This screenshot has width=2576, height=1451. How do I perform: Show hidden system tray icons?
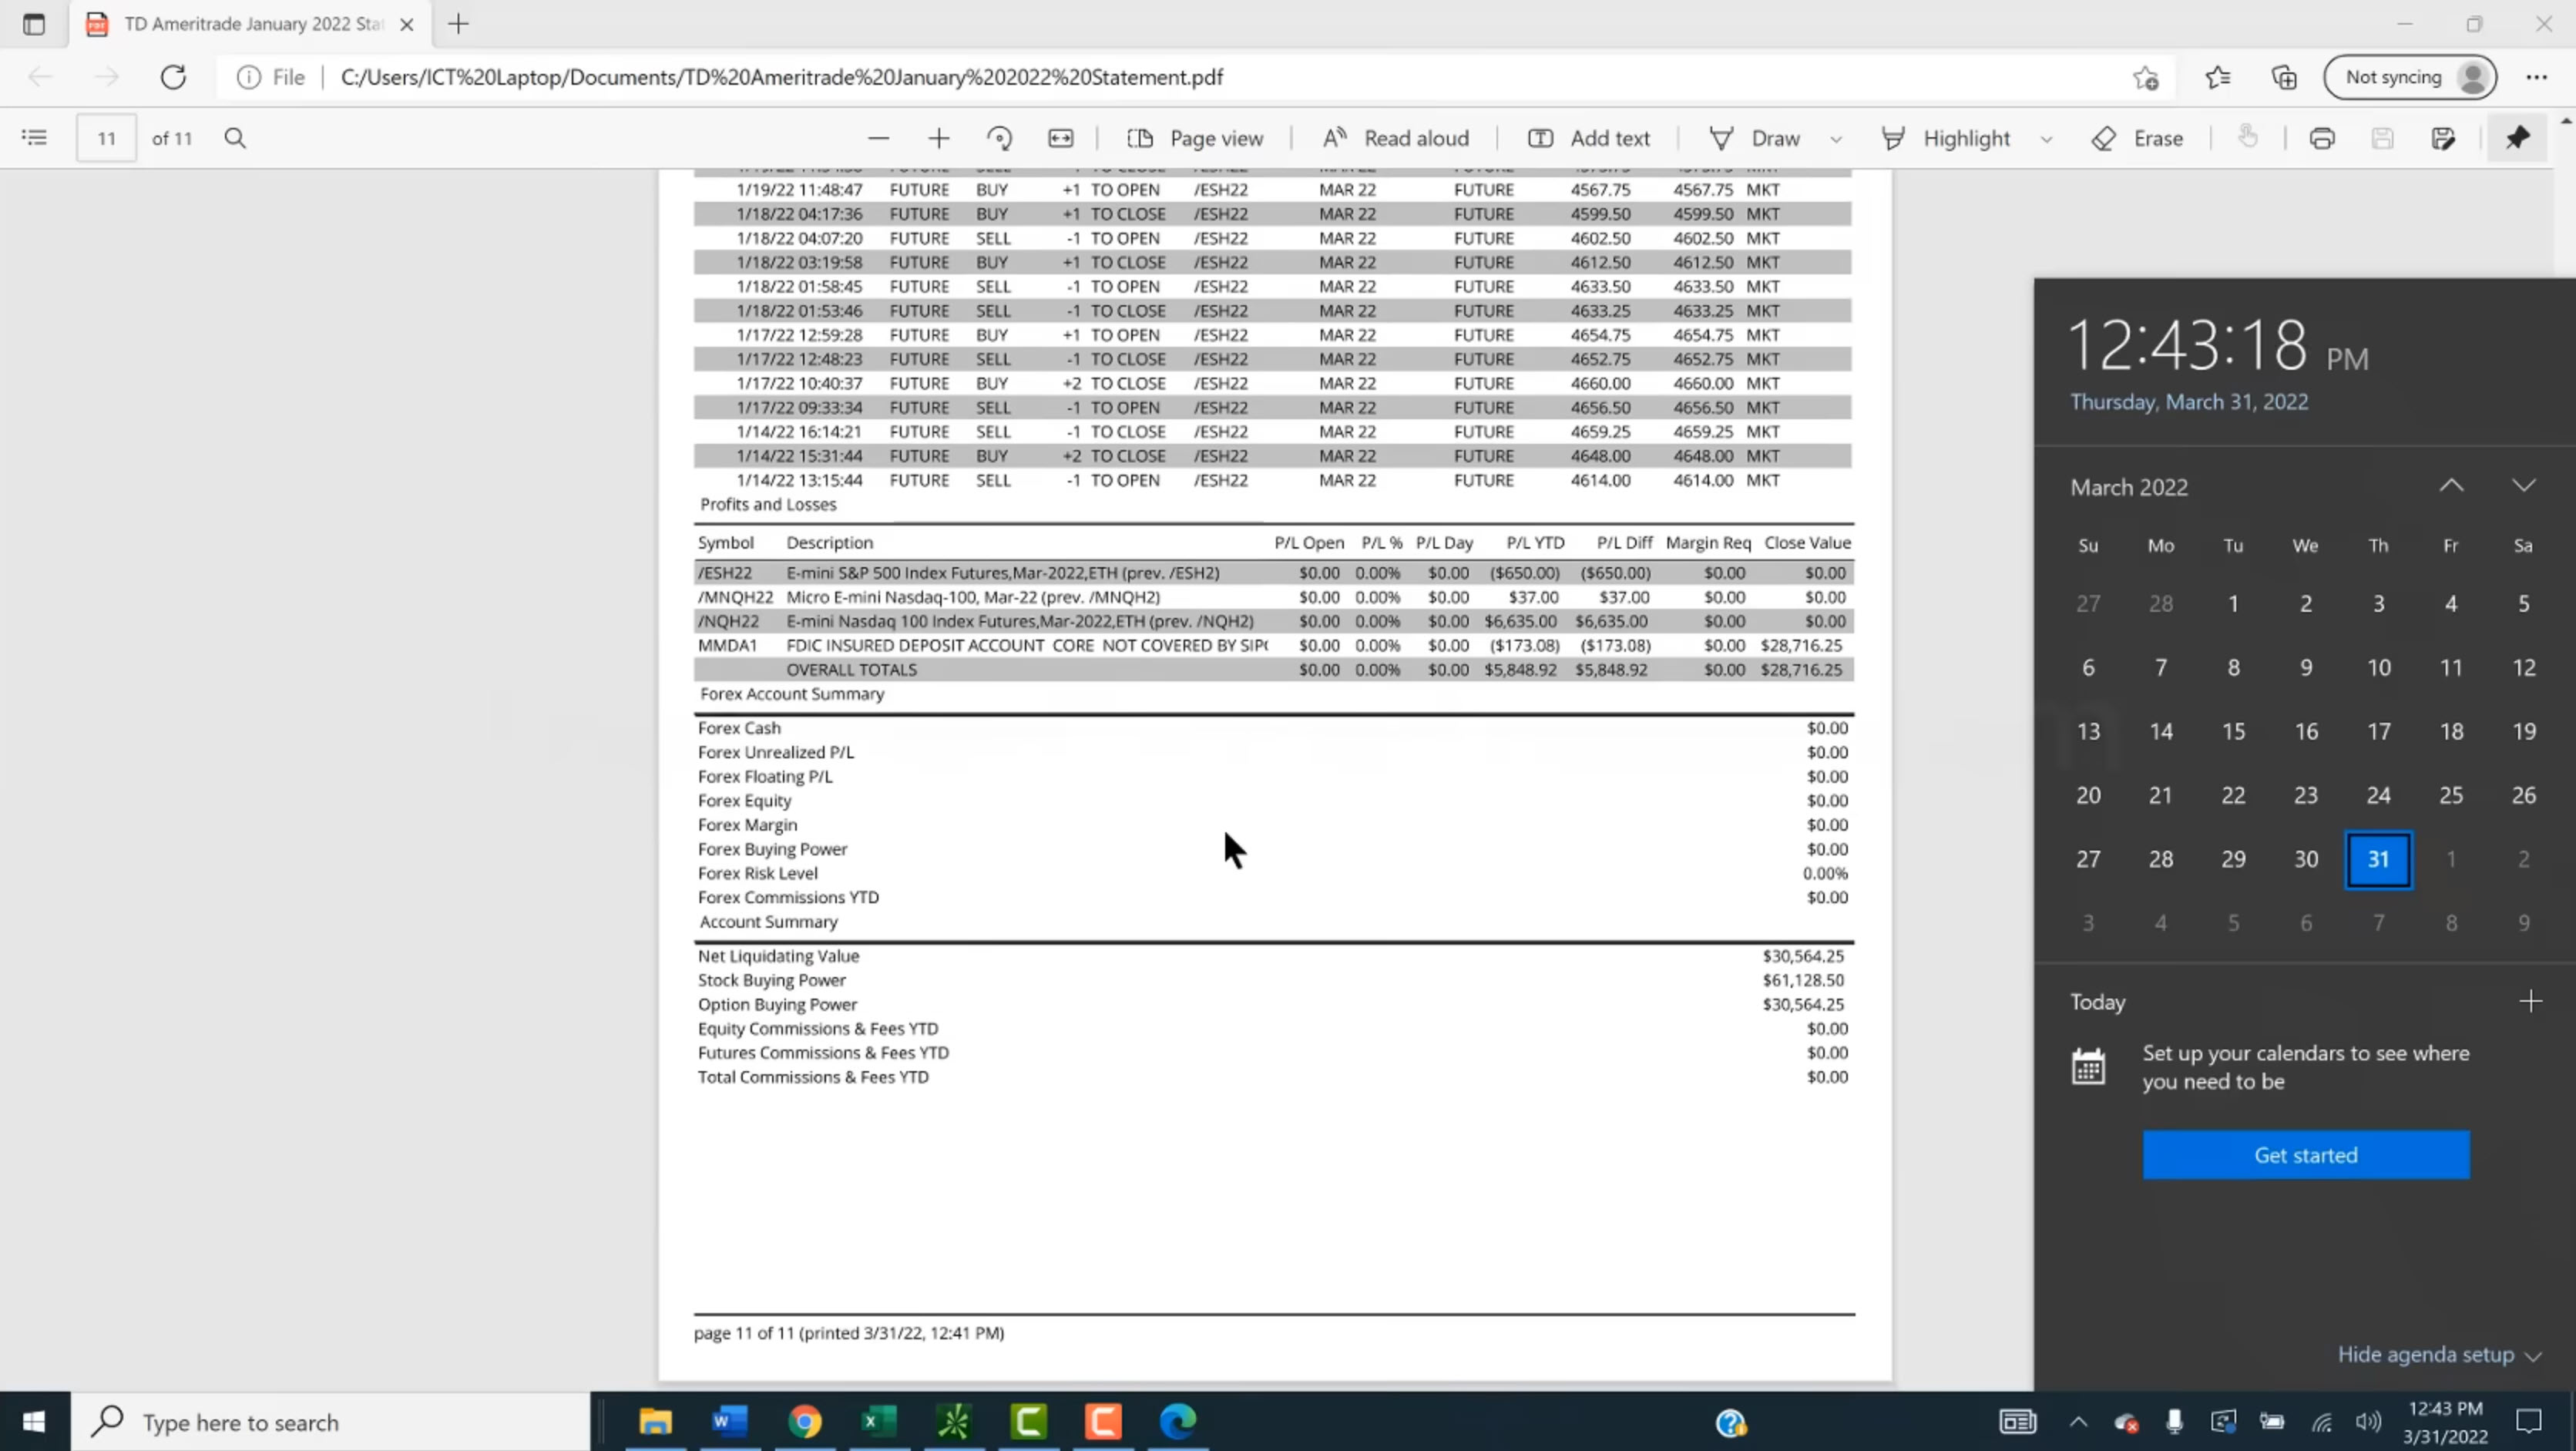(x=2078, y=1421)
